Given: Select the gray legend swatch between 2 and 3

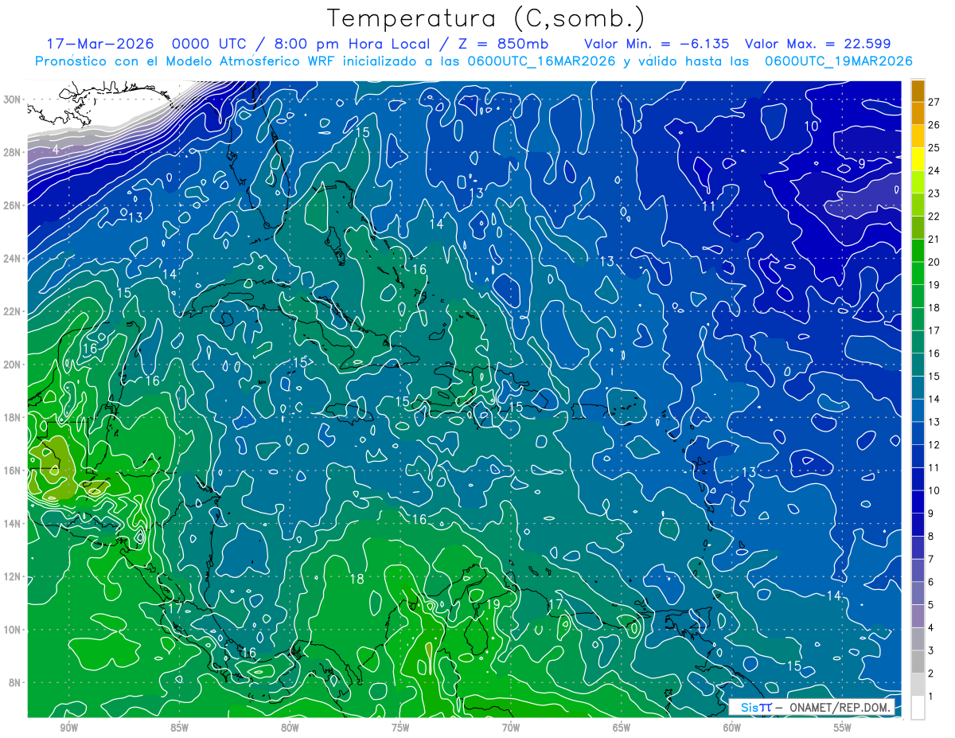Looking at the screenshot, I should (918, 662).
